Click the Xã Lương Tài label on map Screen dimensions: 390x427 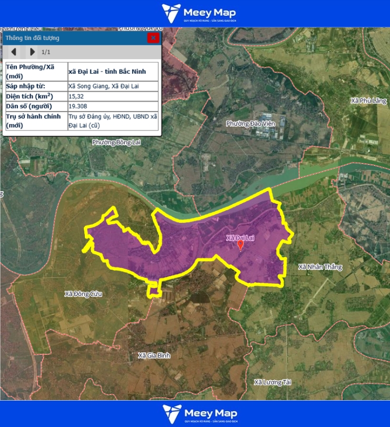point(272,382)
